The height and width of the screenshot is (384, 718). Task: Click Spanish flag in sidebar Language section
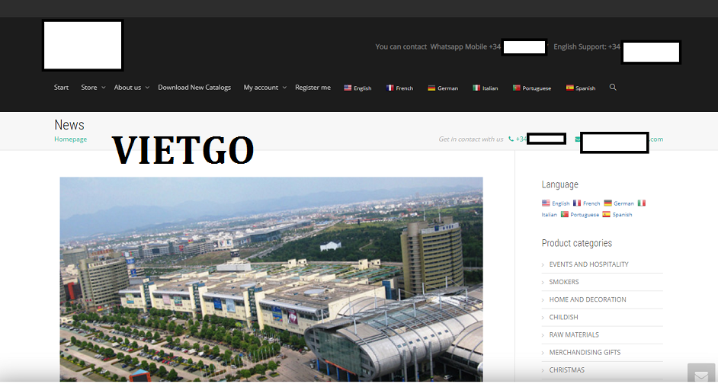coord(606,214)
